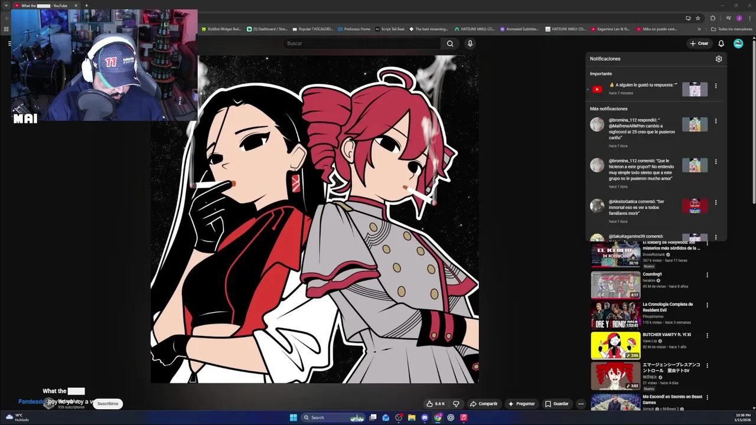
Task: Open a new Chrome tab
Action: 86,6
